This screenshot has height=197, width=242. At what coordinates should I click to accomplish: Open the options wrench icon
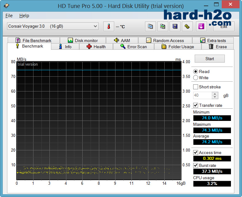[x=187, y=26]
